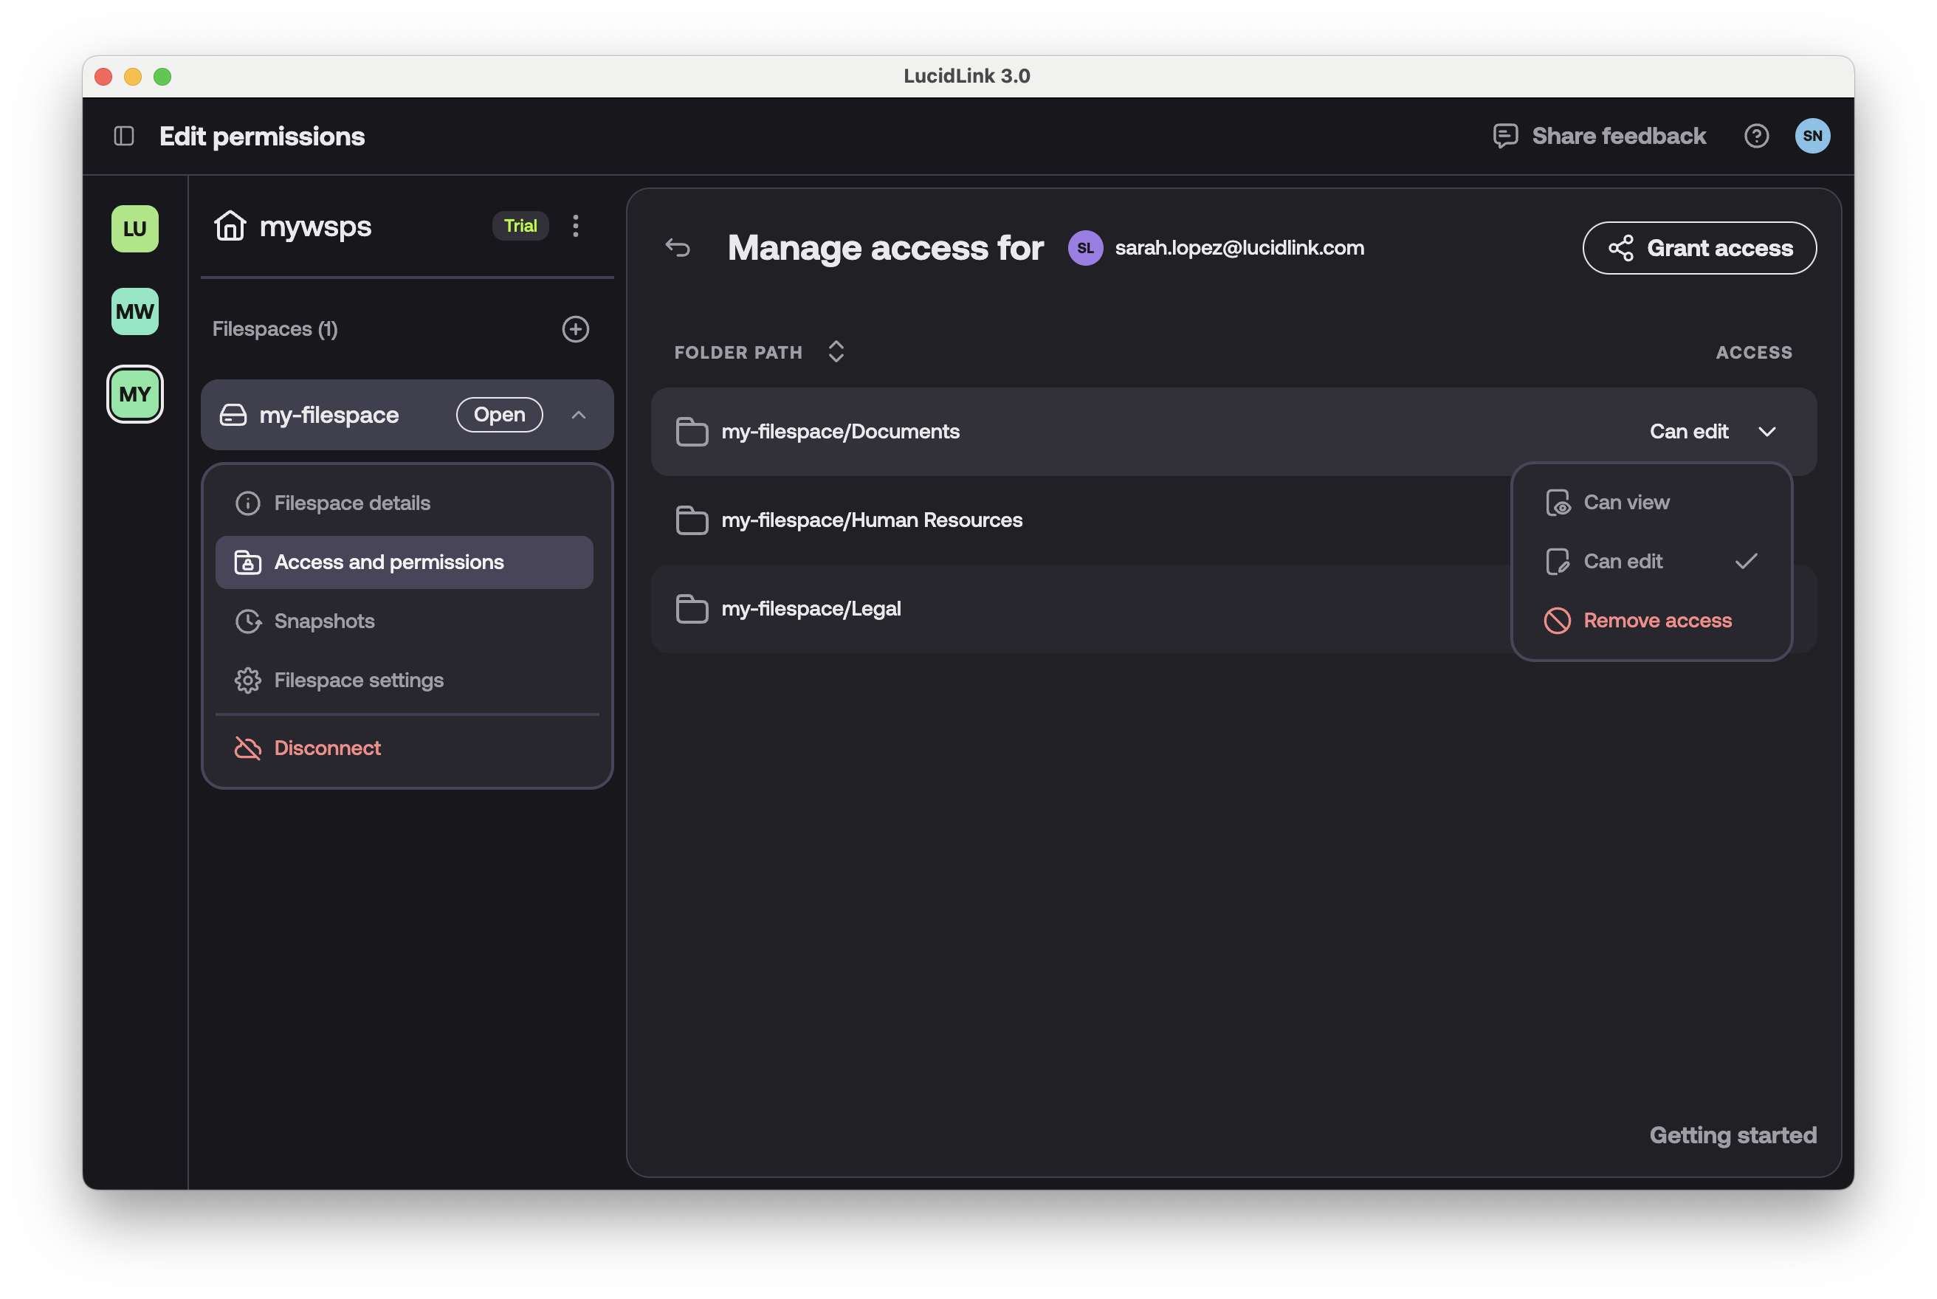The width and height of the screenshot is (1937, 1299).
Task: Choose Can edit in access menu
Action: click(x=1651, y=562)
